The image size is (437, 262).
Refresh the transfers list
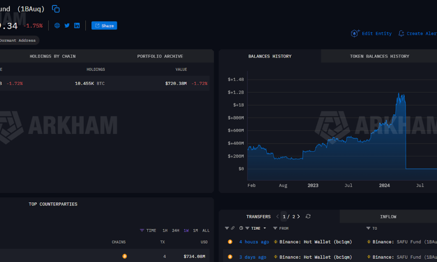point(308,216)
